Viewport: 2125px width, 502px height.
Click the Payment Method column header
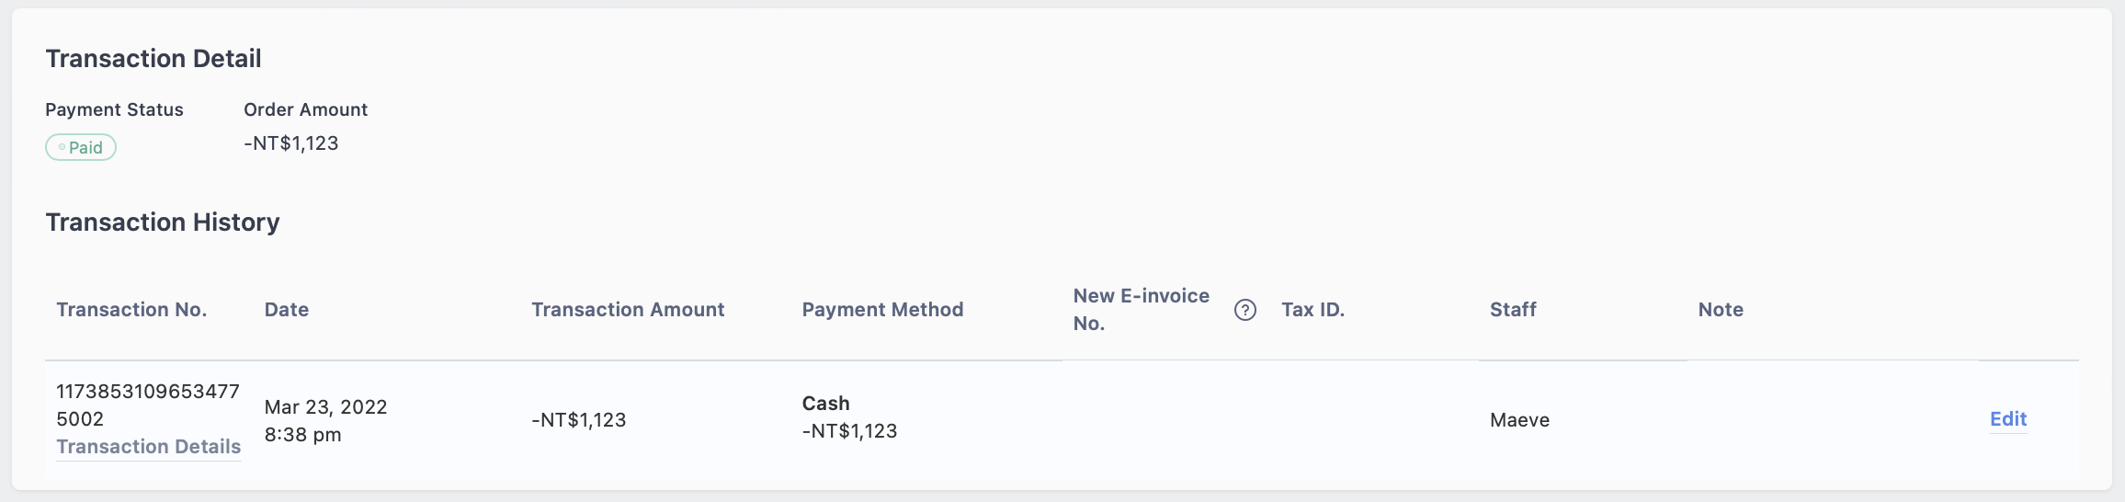(882, 310)
